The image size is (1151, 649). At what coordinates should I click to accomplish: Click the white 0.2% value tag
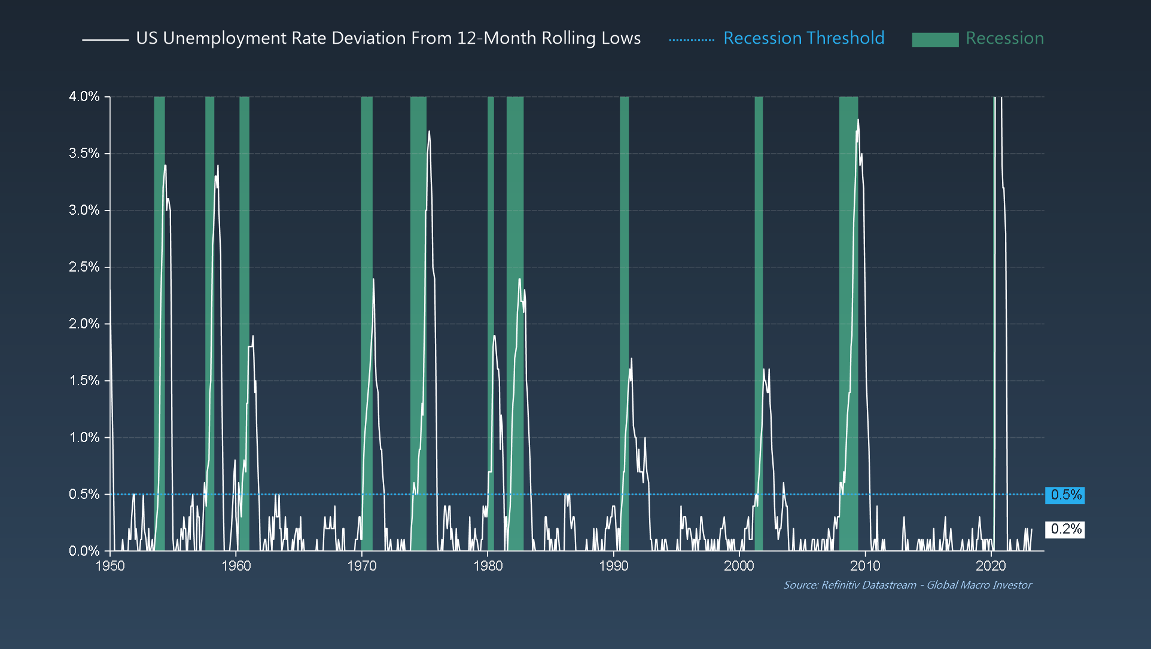[x=1065, y=529]
